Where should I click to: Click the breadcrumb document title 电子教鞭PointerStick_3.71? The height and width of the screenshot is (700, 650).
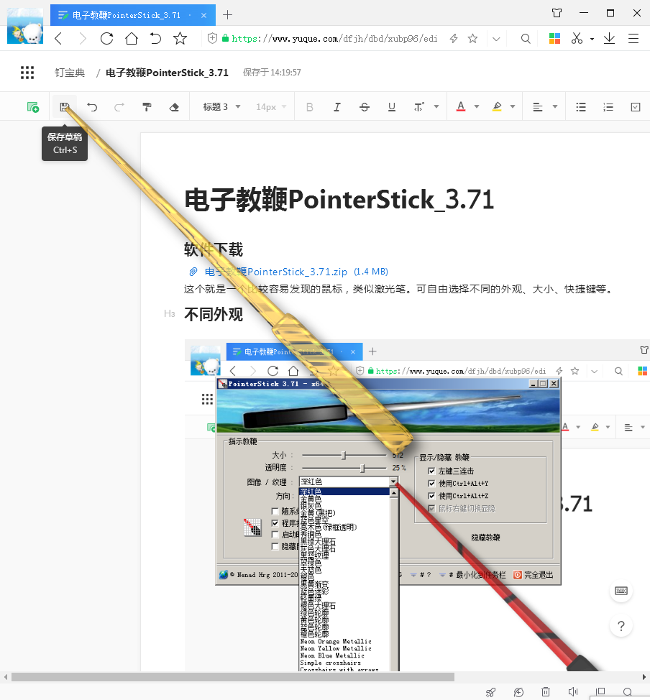point(167,73)
